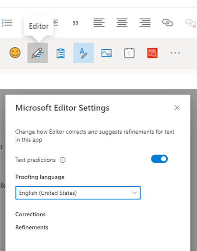This screenshot has height=251, width=197.
Task: Apply quote formatting
Action: [76, 23]
